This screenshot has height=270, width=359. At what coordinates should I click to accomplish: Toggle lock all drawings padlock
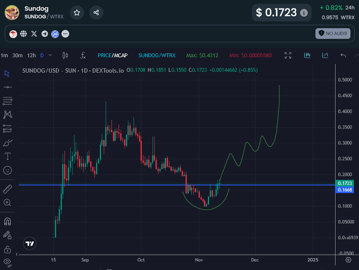(x=8, y=249)
